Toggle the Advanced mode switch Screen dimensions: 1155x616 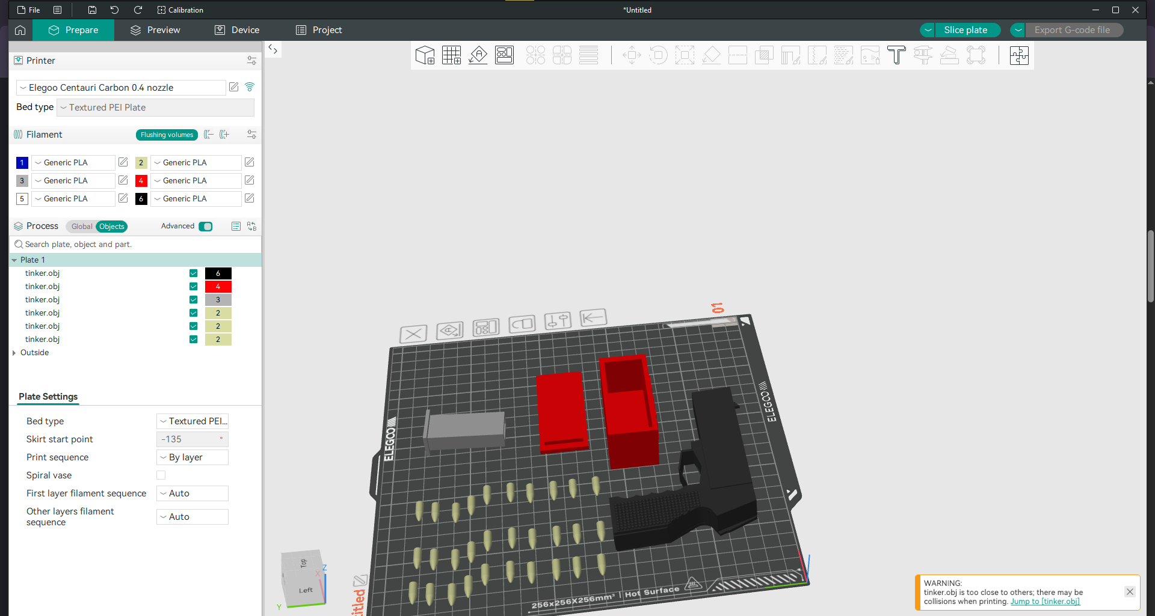(206, 227)
